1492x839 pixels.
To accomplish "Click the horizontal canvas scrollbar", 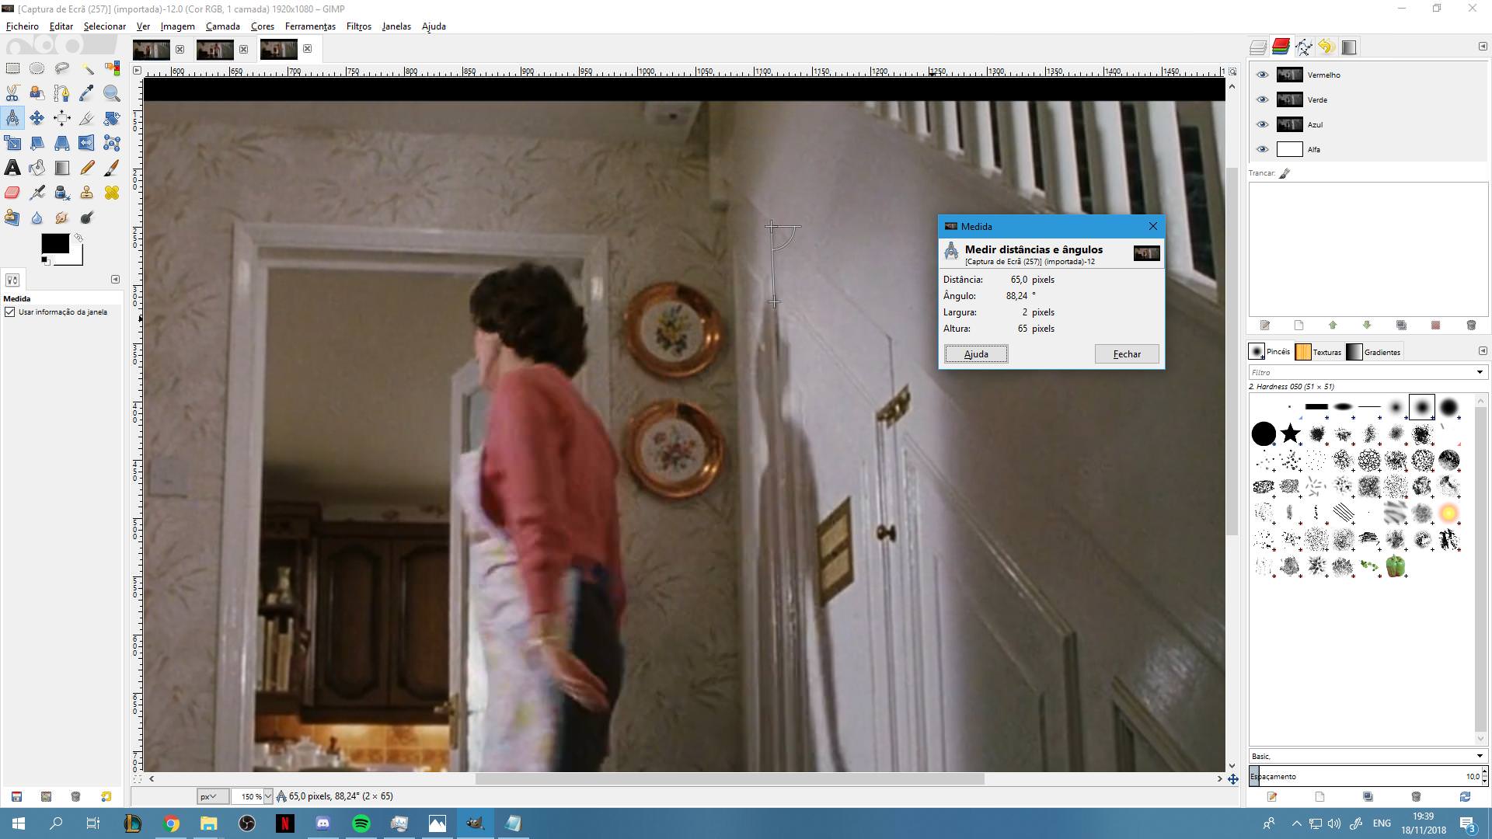I will tap(730, 778).
